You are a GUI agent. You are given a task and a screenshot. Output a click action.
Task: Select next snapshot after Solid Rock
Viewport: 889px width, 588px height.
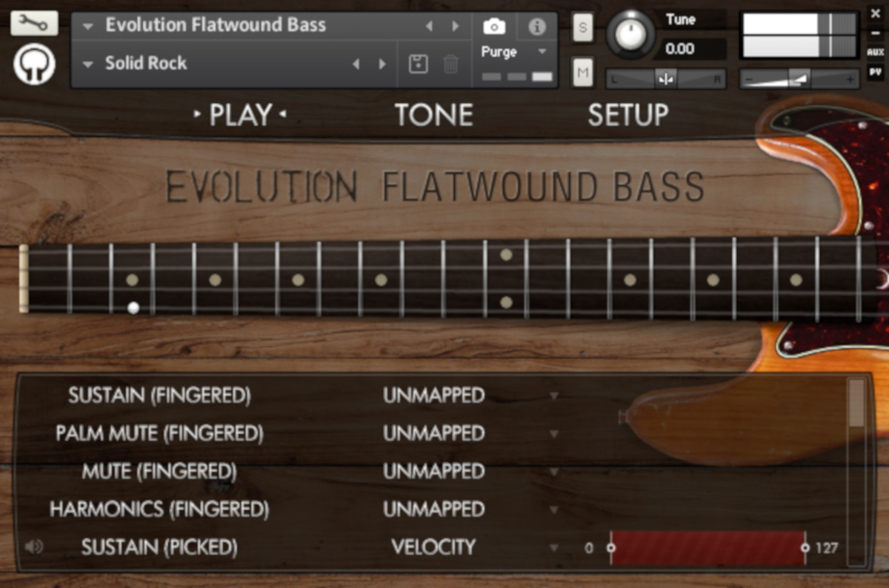coord(382,64)
